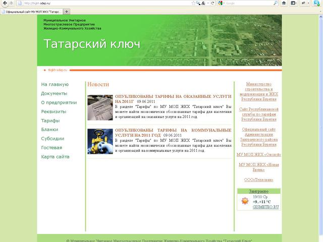Viewport: 323px width, 242px height.
Task: Open the Google search engine icon dropdown
Action: [x=221, y=3]
